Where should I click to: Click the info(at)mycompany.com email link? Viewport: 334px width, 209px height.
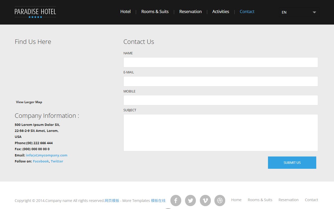tap(47, 155)
